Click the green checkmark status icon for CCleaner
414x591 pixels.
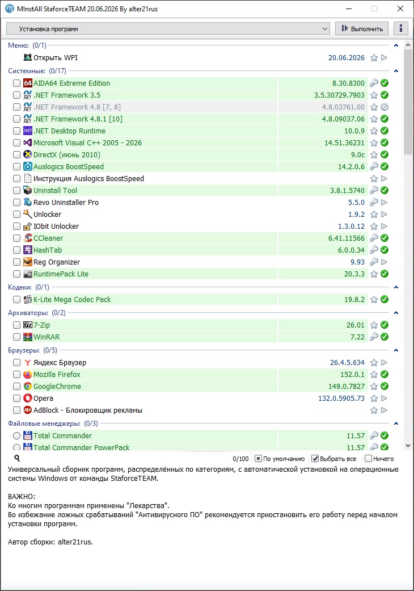385,238
